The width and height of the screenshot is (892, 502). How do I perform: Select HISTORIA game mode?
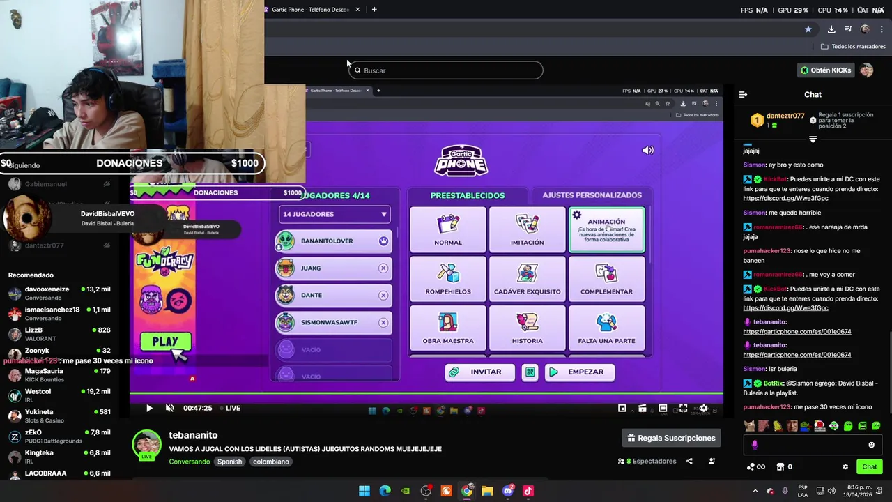[528, 328]
